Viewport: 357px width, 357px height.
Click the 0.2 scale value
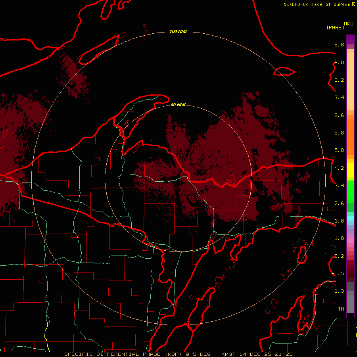(339, 256)
